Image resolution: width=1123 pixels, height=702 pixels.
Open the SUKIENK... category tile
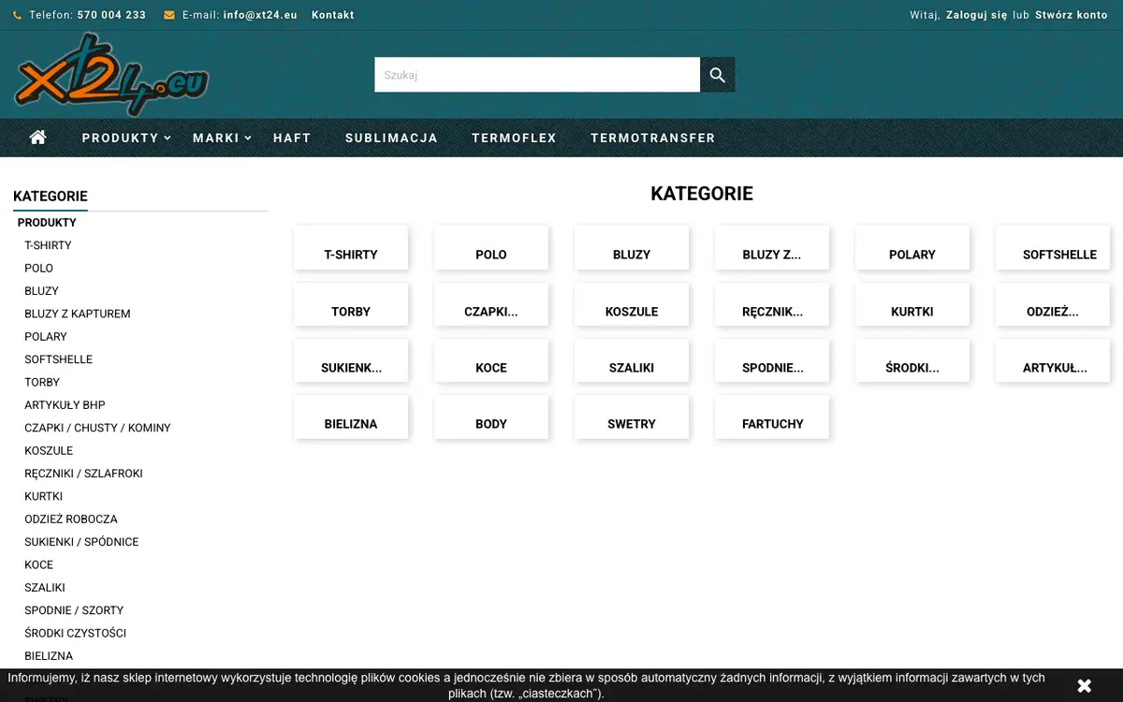[x=351, y=361]
